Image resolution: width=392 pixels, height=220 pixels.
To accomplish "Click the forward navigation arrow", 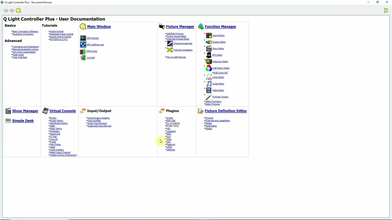I will (x=12, y=11).
